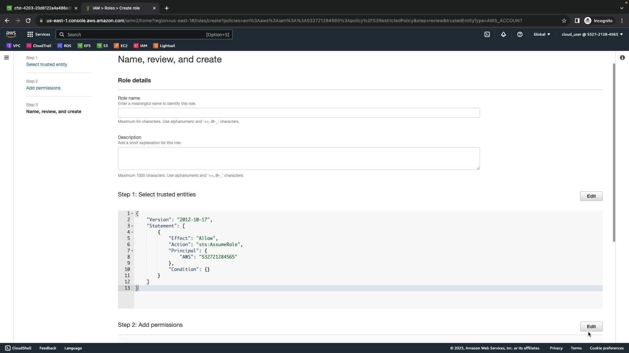629x353 pixels.
Task: Open the EC2 bookmark shortcut
Action: 121,46
